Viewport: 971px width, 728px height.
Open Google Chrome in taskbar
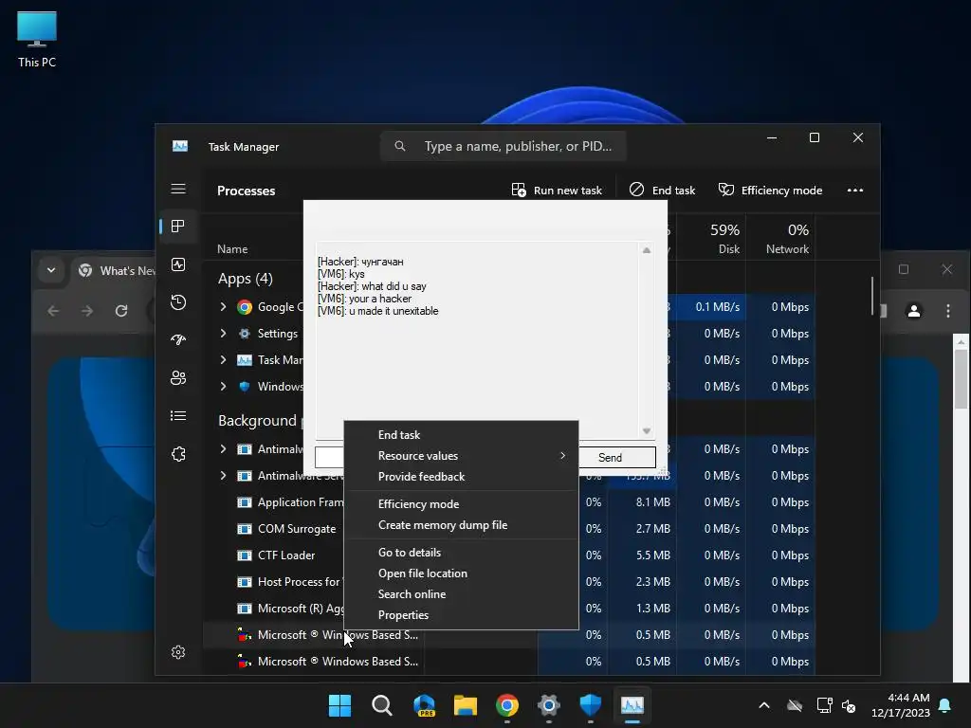tap(507, 705)
